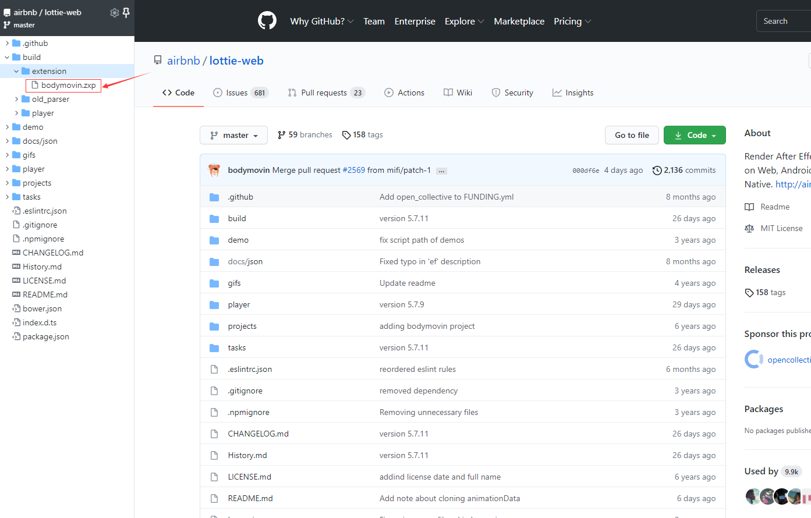Image resolution: width=811 pixels, height=518 pixels.
Task: Open pull request #2569 link
Action: (x=354, y=170)
